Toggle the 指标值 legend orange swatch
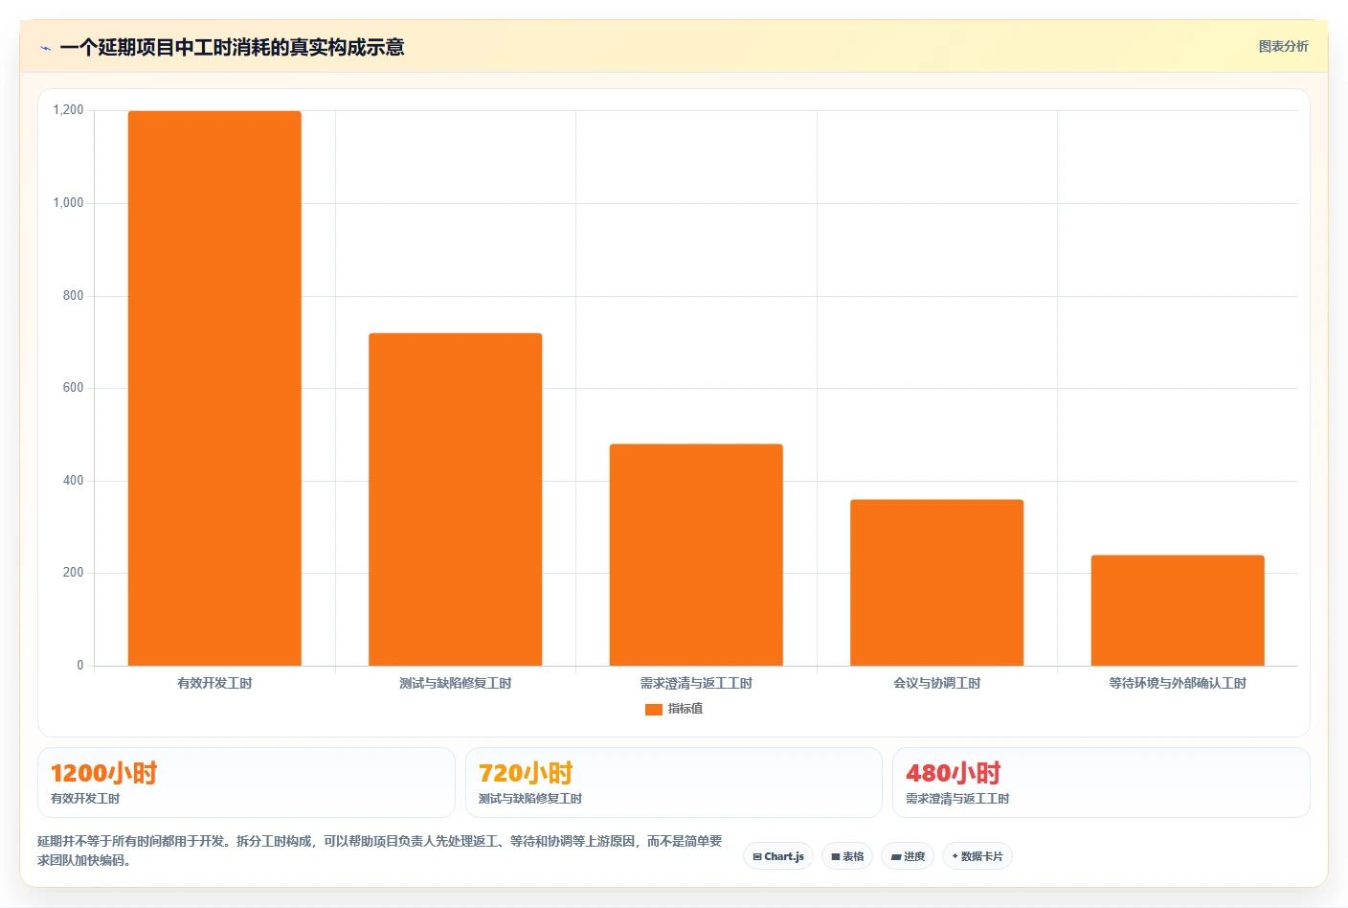The height and width of the screenshot is (908, 1348). coord(654,710)
